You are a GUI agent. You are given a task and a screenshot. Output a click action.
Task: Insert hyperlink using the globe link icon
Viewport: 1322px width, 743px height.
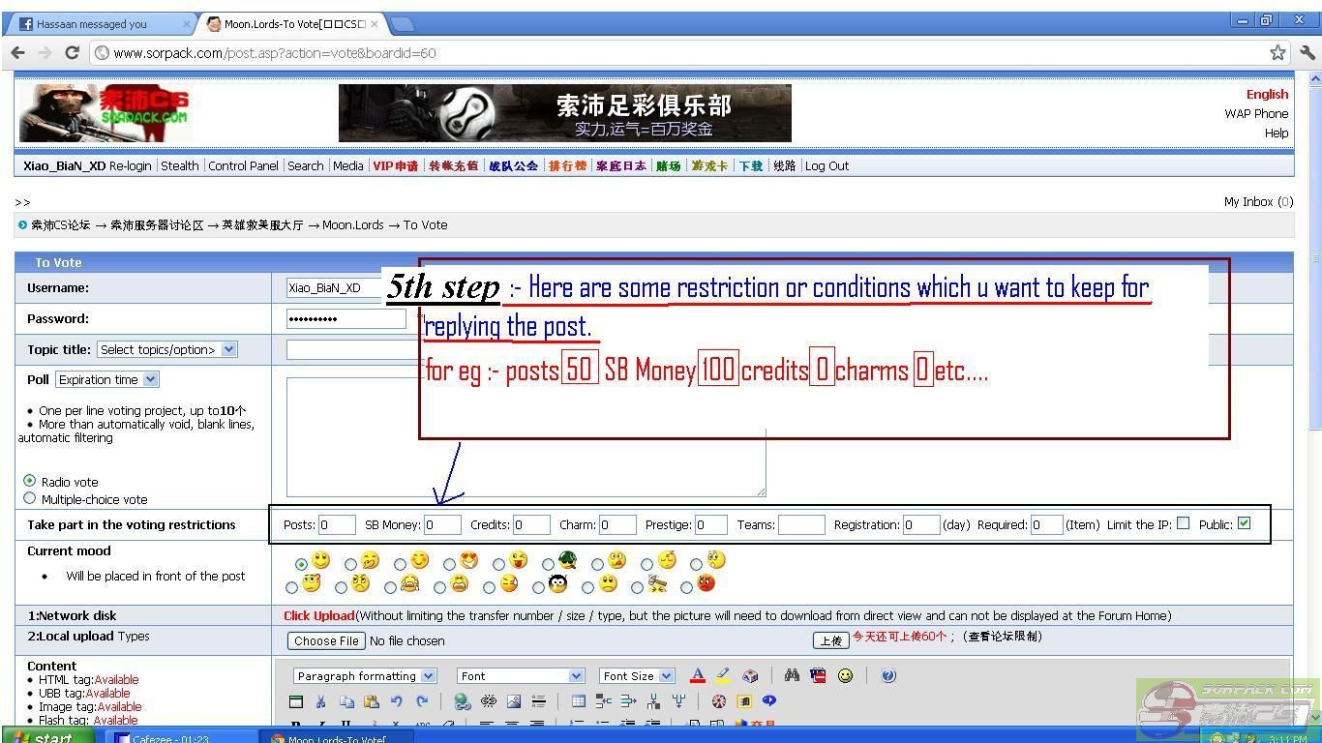462,701
